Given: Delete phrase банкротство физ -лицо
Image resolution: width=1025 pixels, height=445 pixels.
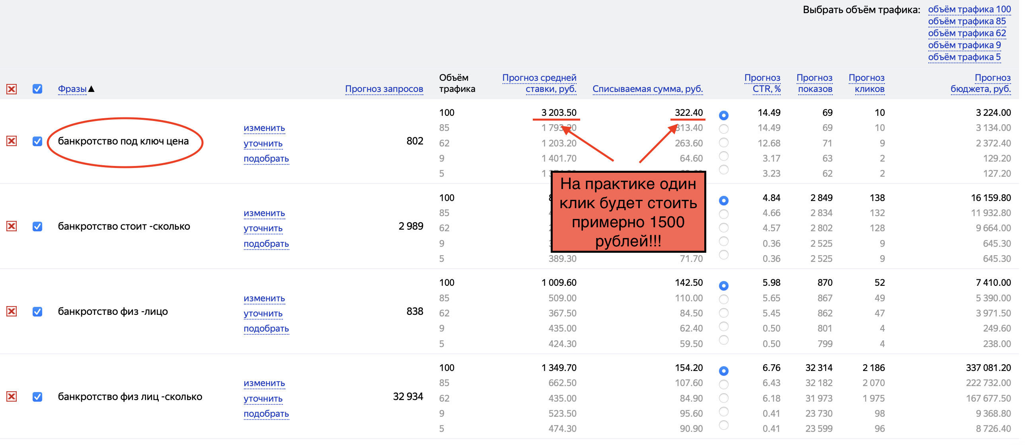Looking at the screenshot, I should pos(12,312).
